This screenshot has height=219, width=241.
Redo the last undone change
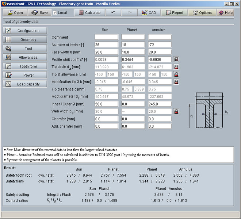(x=129, y=12)
